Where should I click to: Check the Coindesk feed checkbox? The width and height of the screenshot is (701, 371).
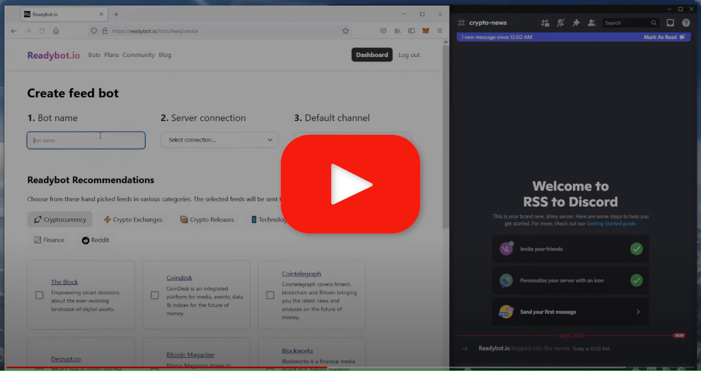[154, 295]
